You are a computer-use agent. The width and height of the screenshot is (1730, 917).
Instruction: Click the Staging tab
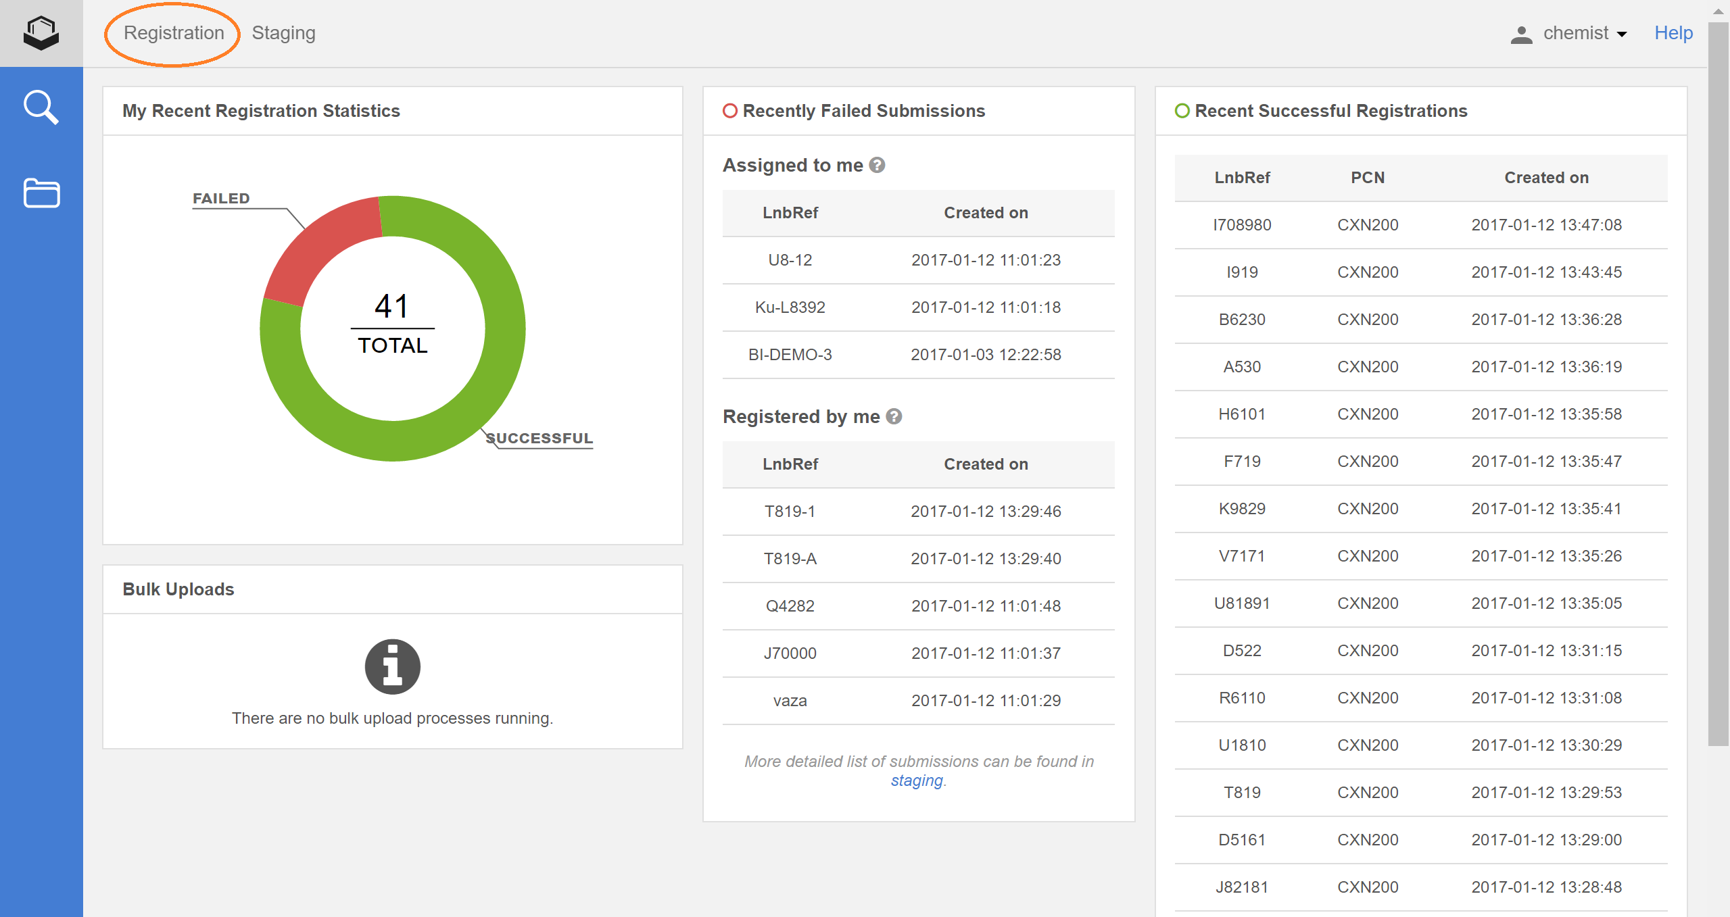coord(284,32)
